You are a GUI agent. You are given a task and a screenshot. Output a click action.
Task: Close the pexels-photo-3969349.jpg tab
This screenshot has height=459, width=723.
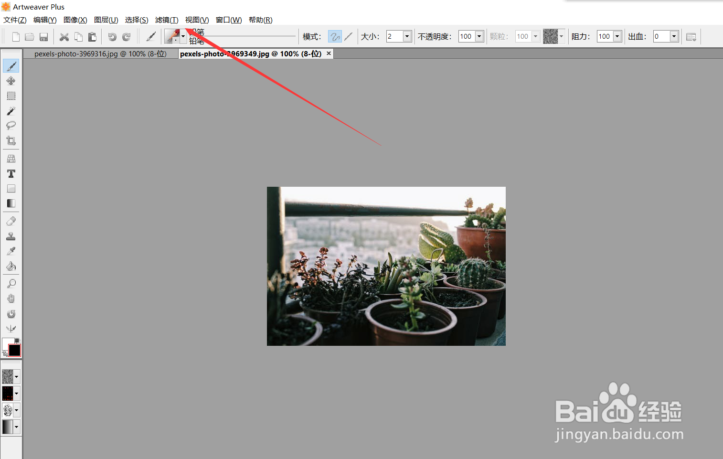point(329,53)
